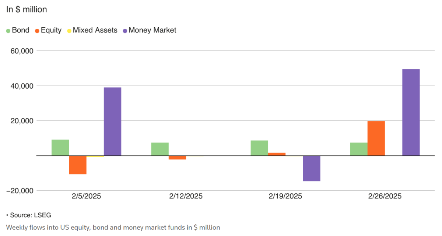The width and height of the screenshot is (442, 236).
Task: Click the yellow Mixed Assets legend dot
Action: [69, 31]
